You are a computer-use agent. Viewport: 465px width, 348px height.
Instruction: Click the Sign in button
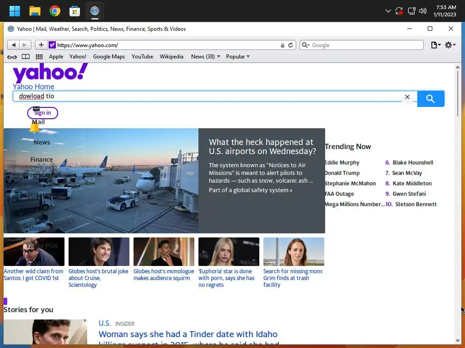(42, 113)
